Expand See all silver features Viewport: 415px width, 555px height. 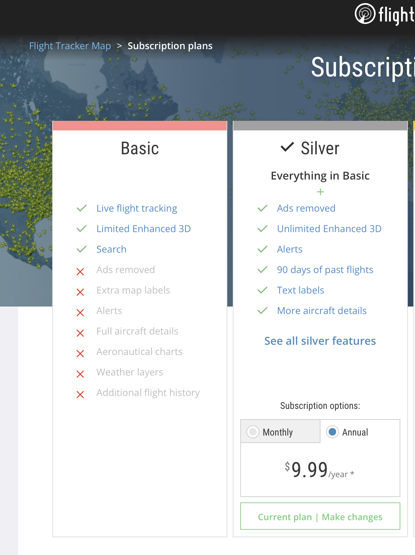click(320, 341)
